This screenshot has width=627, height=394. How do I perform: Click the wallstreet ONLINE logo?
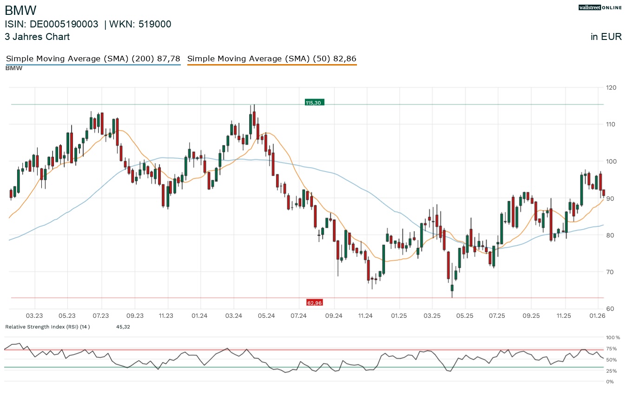point(600,7)
